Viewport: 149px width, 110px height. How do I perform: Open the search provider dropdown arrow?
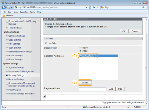click(146, 7)
